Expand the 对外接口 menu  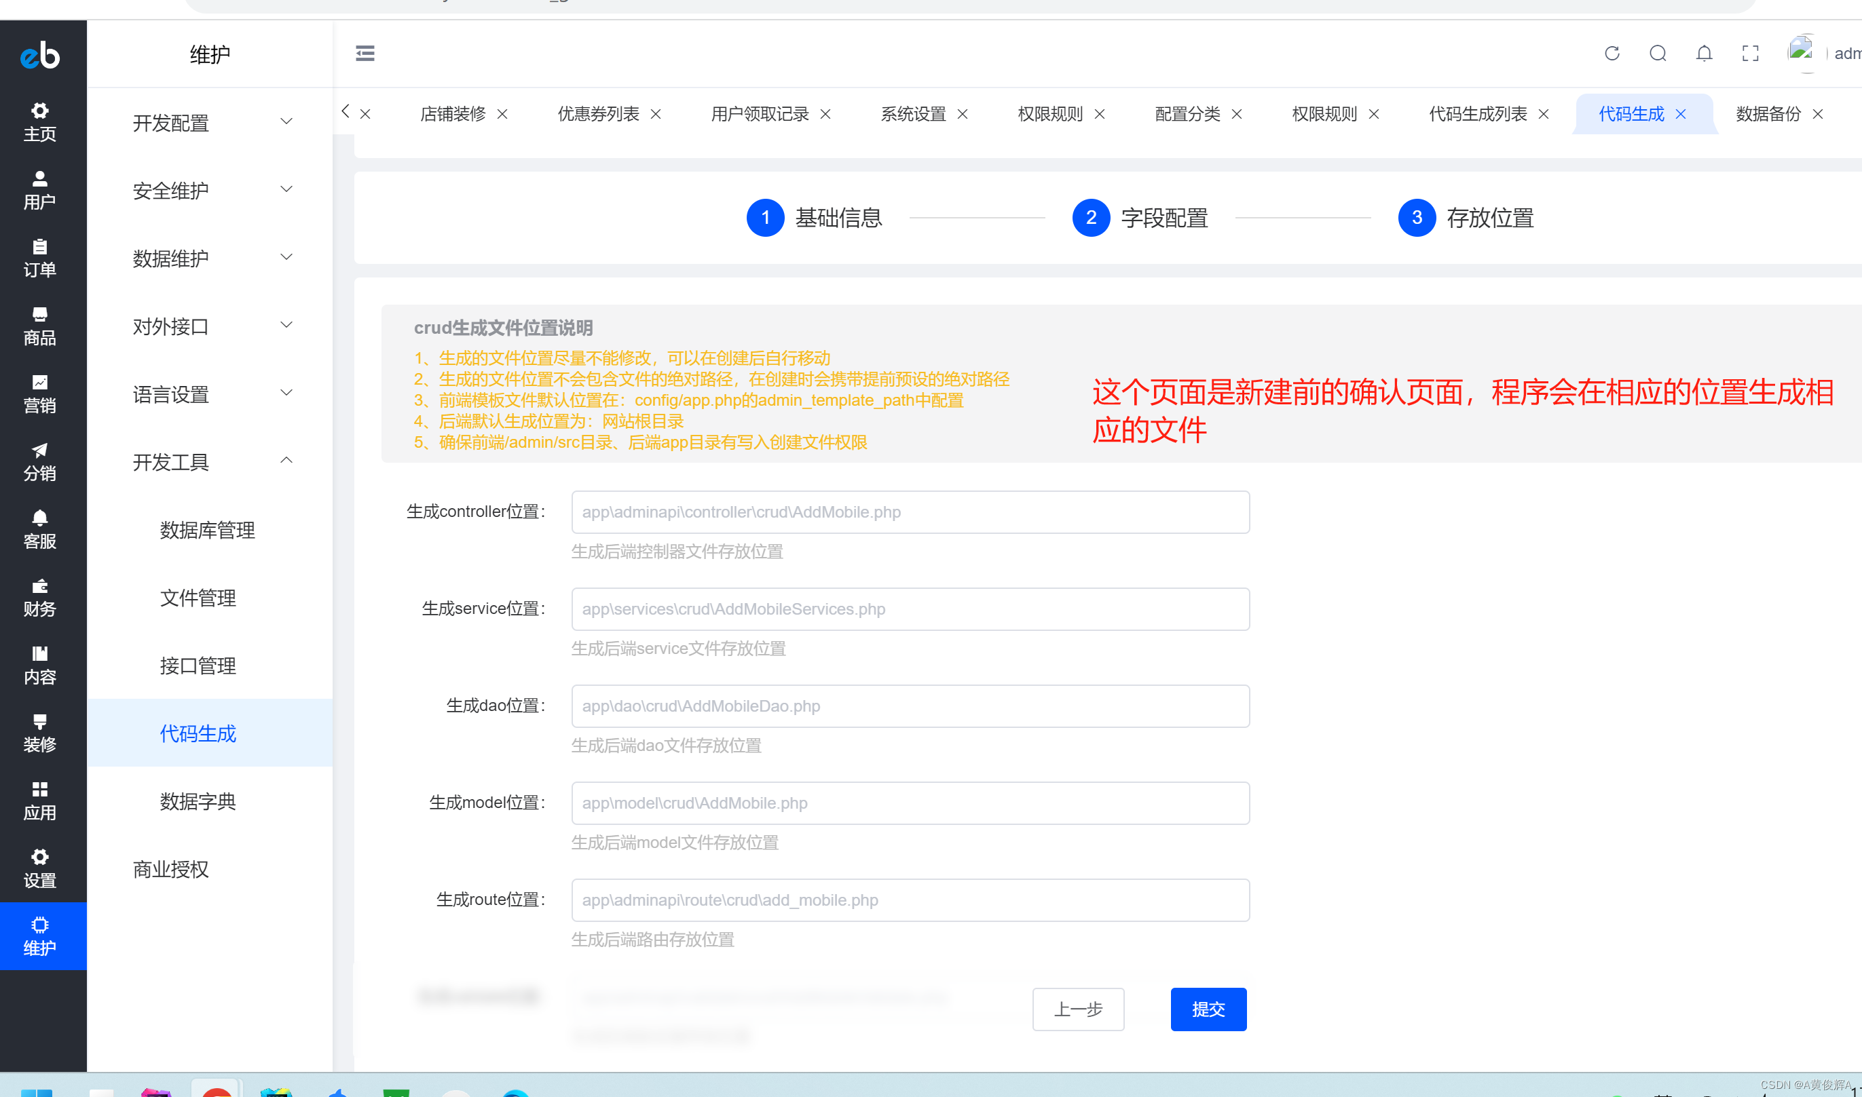pyautogui.click(x=210, y=325)
